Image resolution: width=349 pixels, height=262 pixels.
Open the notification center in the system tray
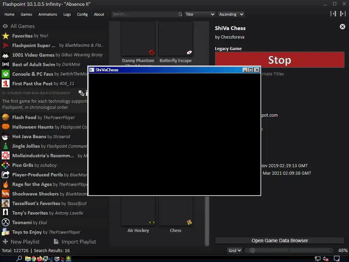[337, 259]
